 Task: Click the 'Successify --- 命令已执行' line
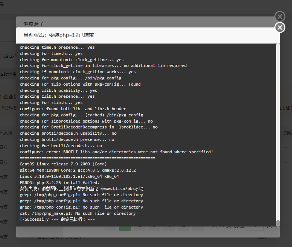[x=58, y=219]
